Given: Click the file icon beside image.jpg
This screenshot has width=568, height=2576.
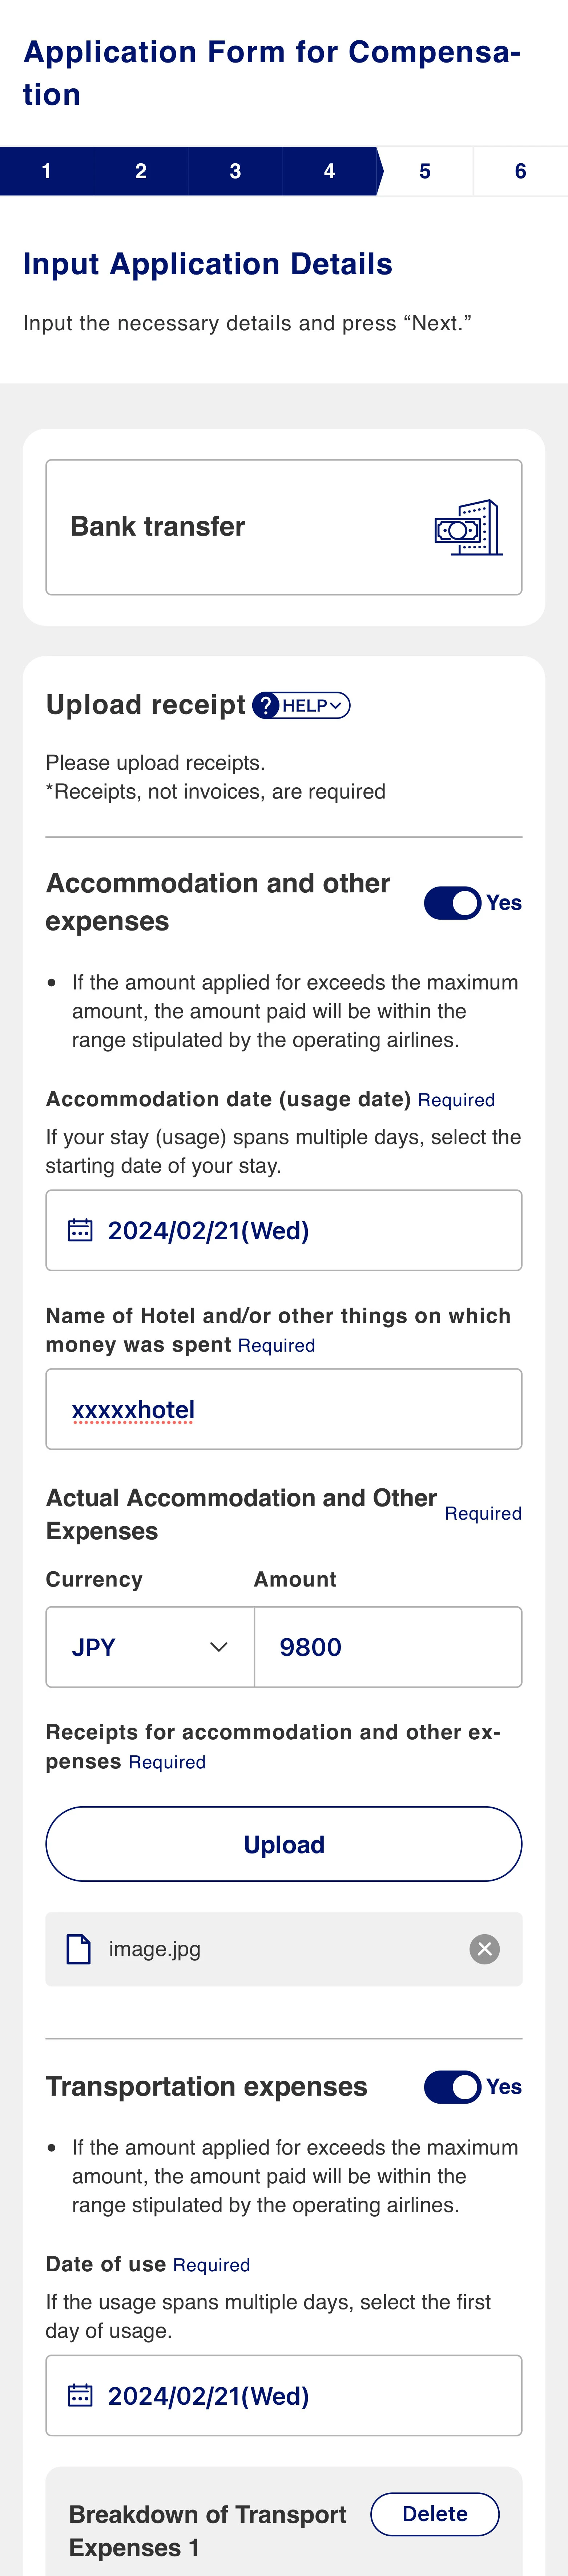Looking at the screenshot, I should click(78, 1949).
